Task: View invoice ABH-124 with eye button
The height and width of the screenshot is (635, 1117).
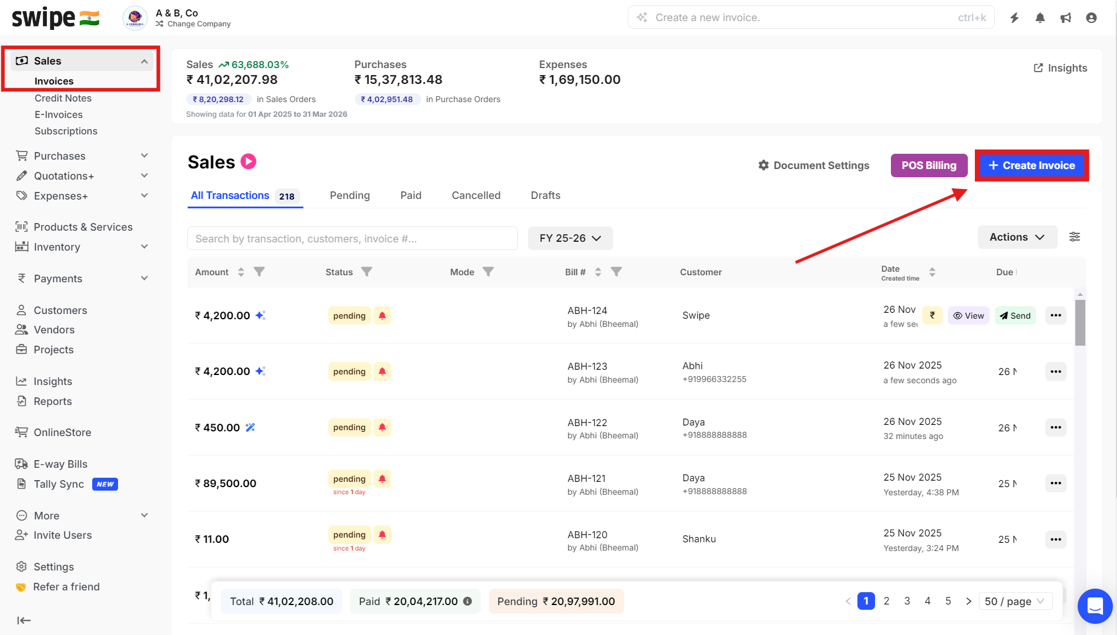Action: (x=968, y=316)
